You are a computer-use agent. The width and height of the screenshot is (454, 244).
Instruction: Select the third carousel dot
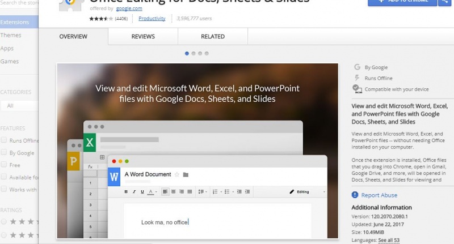(200, 53)
